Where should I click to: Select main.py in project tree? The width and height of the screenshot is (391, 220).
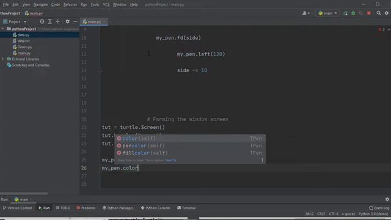(24, 53)
